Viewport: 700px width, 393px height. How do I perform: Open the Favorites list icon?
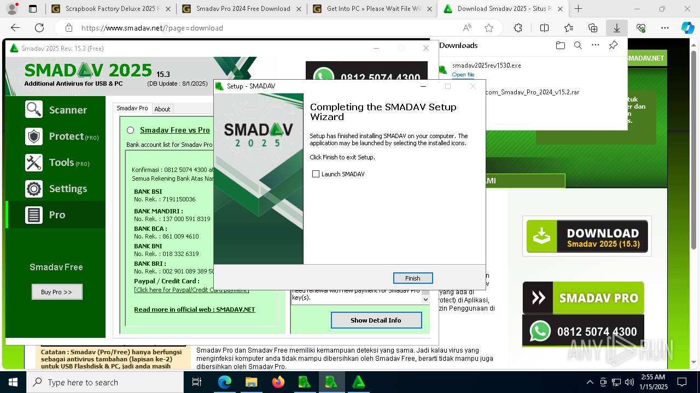click(x=569, y=28)
